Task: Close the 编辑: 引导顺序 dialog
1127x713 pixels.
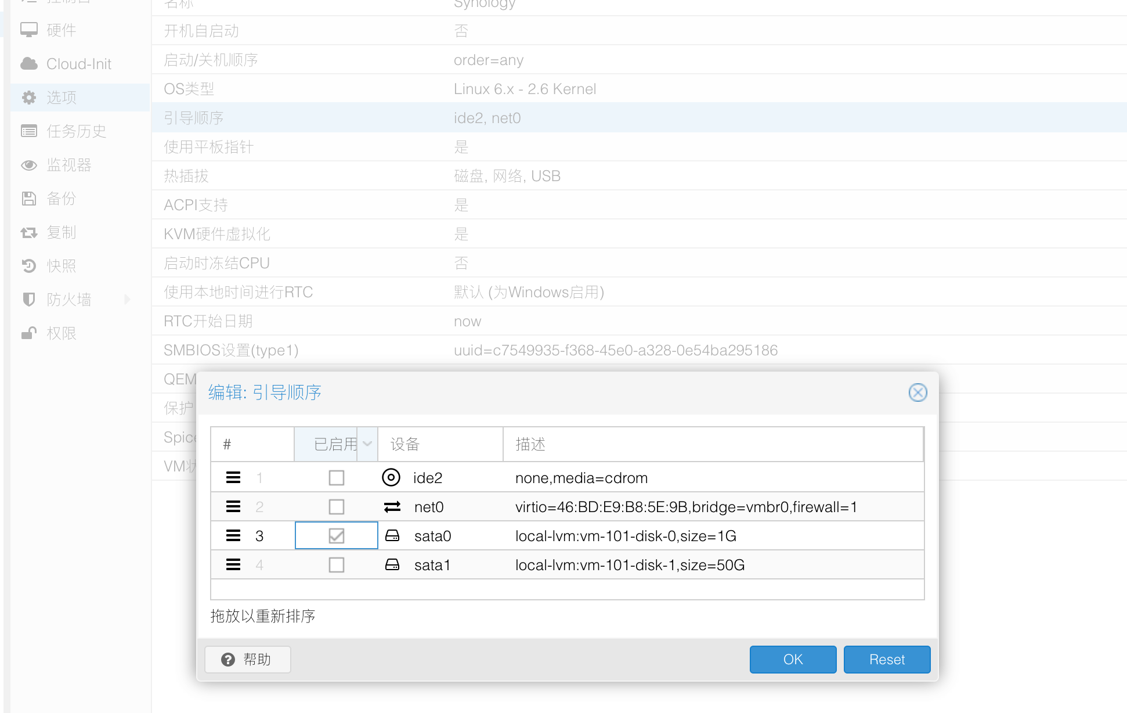Action: tap(918, 392)
